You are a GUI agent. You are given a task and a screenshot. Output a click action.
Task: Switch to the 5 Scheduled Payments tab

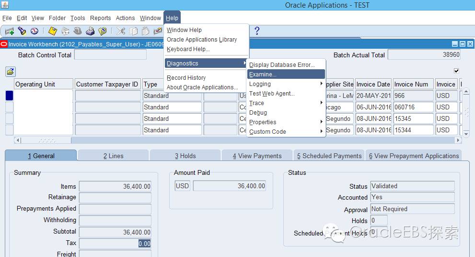tap(329, 156)
